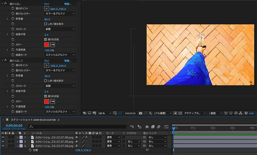257x155 pixels.
Task: Click the モード column header
Action: (110, 133)
